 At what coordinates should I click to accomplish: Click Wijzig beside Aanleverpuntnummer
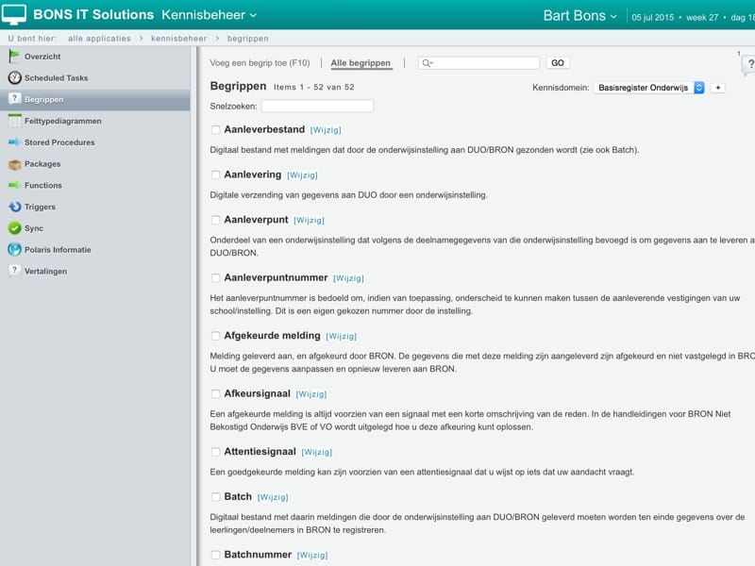pos(348,278)
